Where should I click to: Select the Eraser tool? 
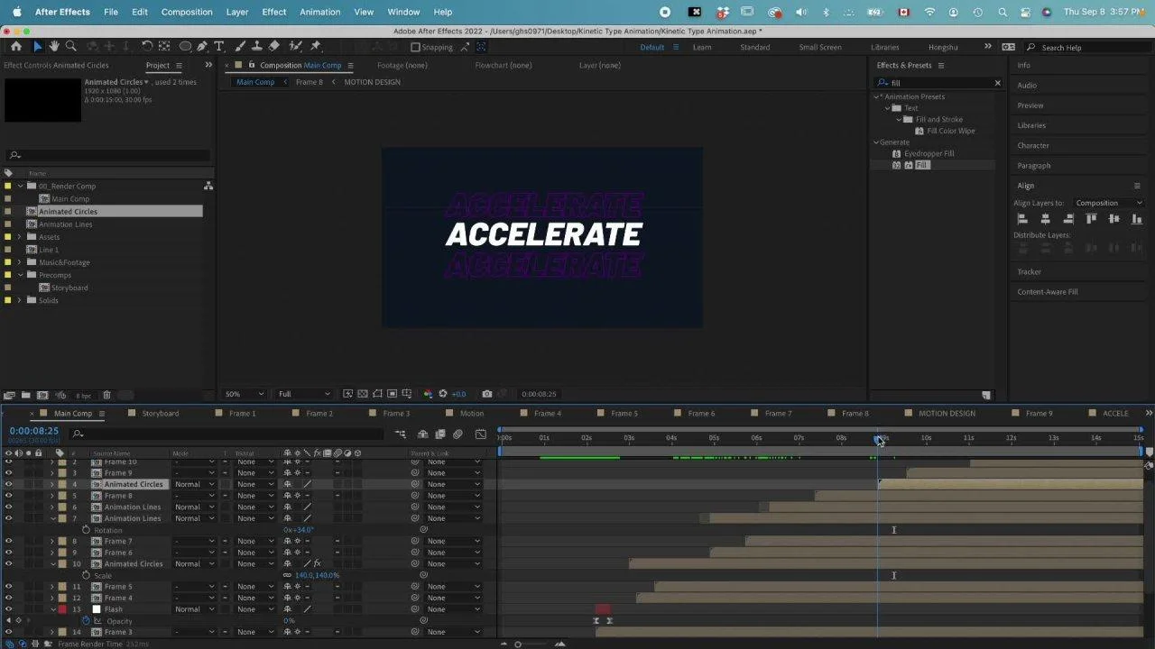(x=274, y=46)
